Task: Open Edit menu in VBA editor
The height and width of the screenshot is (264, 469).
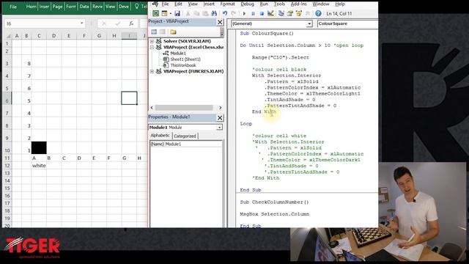Action: [x=178, y=4]
